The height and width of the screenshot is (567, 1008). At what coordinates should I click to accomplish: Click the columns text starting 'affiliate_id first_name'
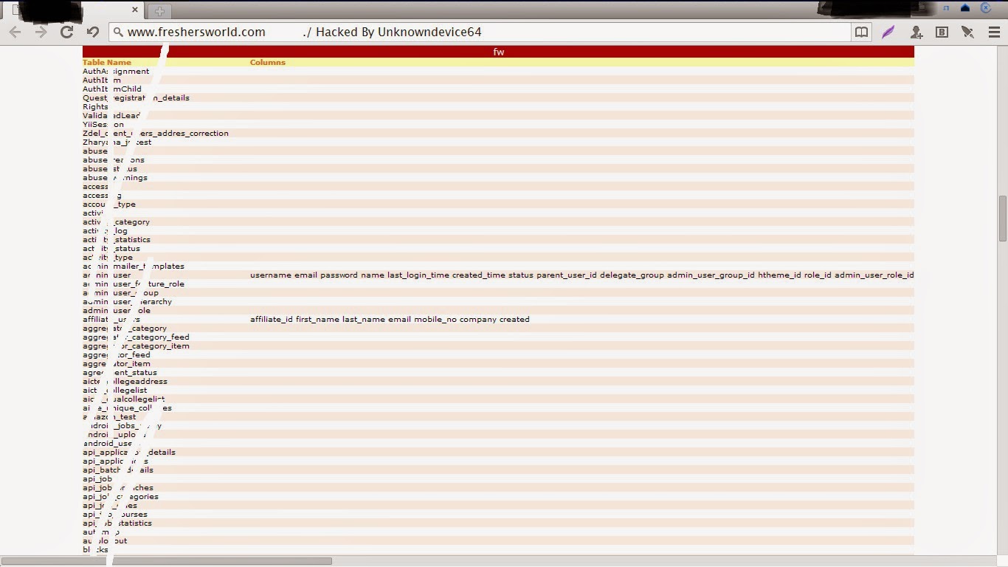[390, 320]
